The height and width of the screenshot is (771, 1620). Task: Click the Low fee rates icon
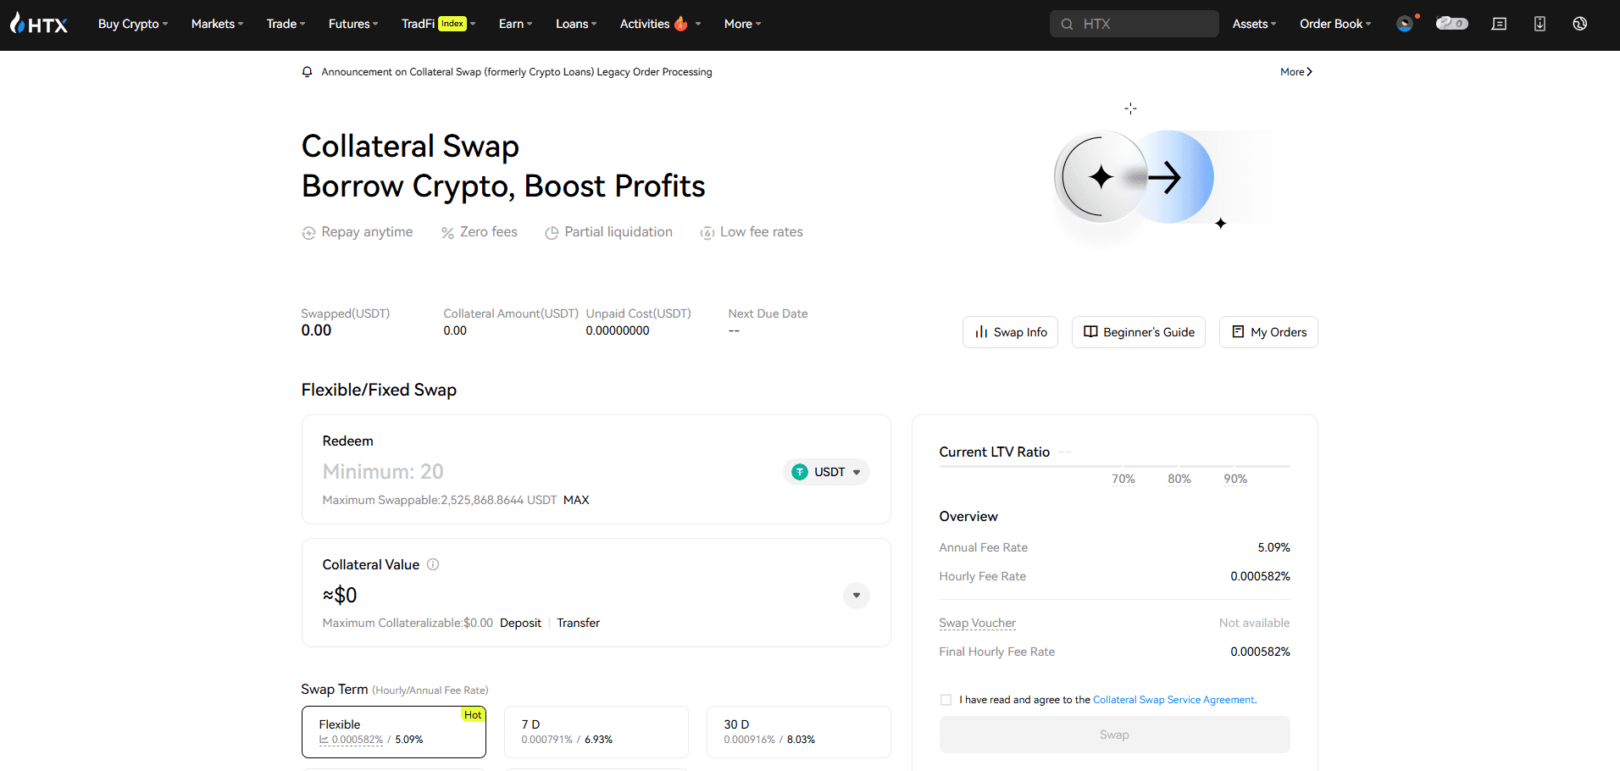(x=707, y=233)
